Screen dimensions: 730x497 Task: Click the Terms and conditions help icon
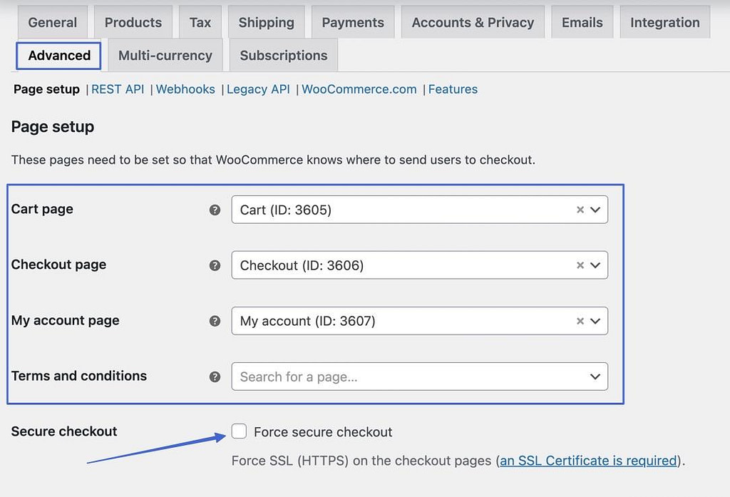pos(215,376)
